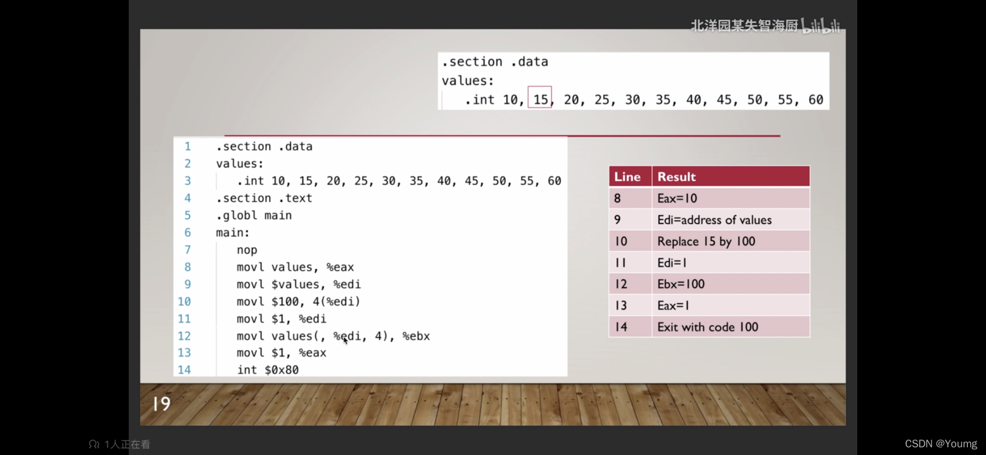Click the 'Exit with code 100' result cell

point(731,327)
